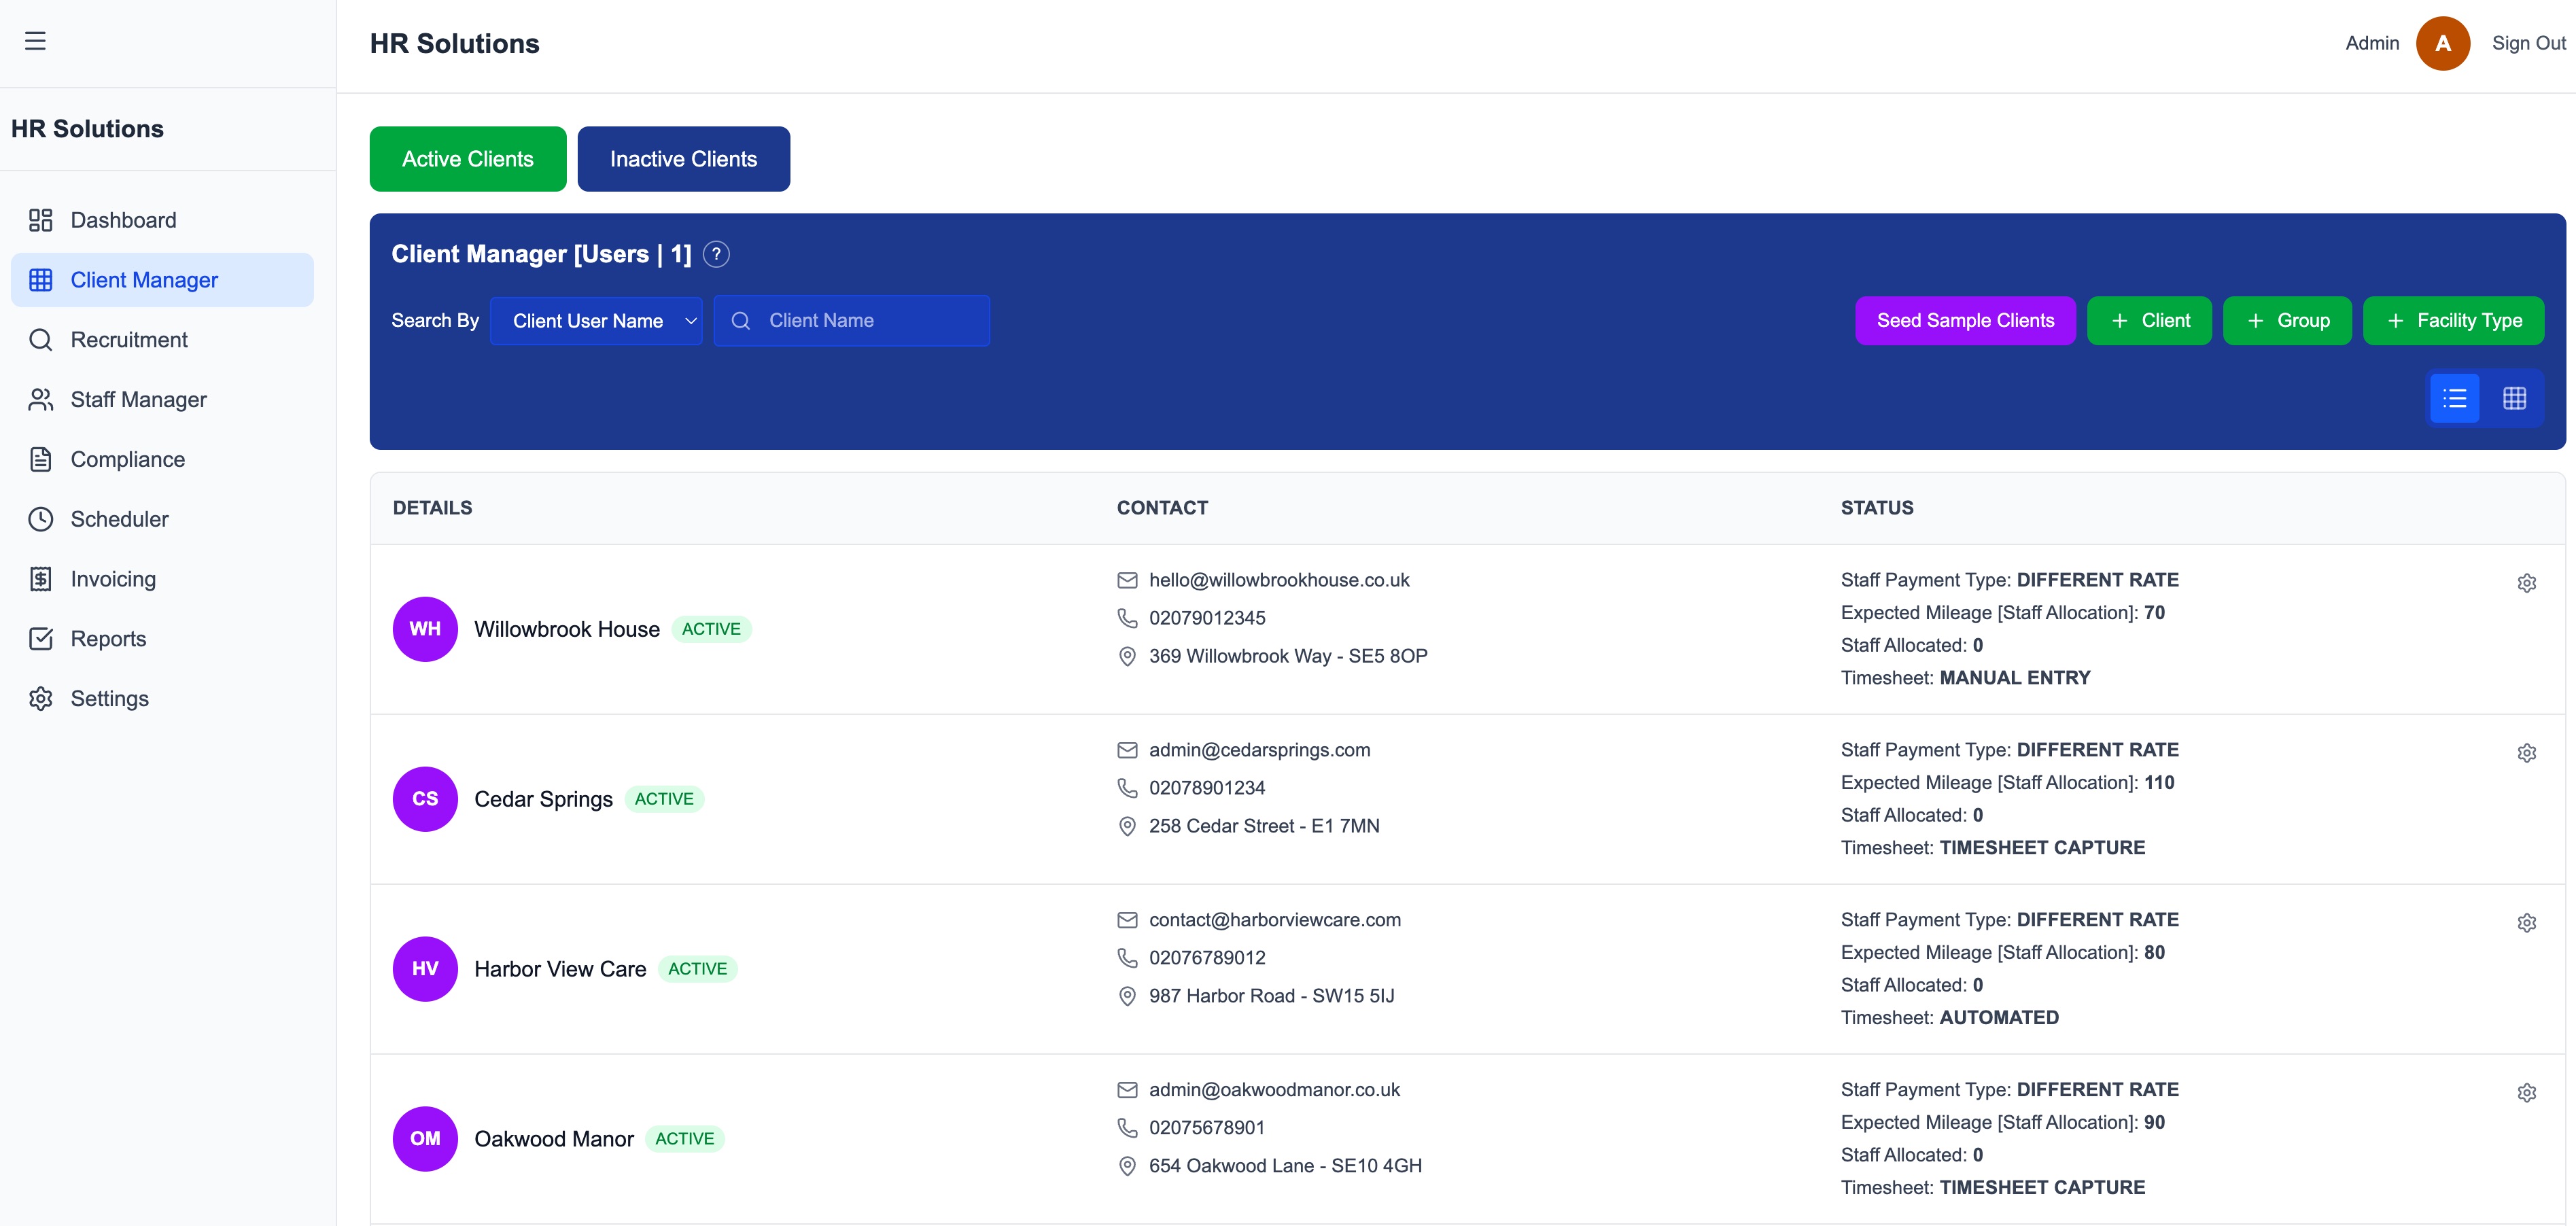Open help icon beside Client Manager title
Screen dimensions: 2576x1226
click(x=716, y=254)
